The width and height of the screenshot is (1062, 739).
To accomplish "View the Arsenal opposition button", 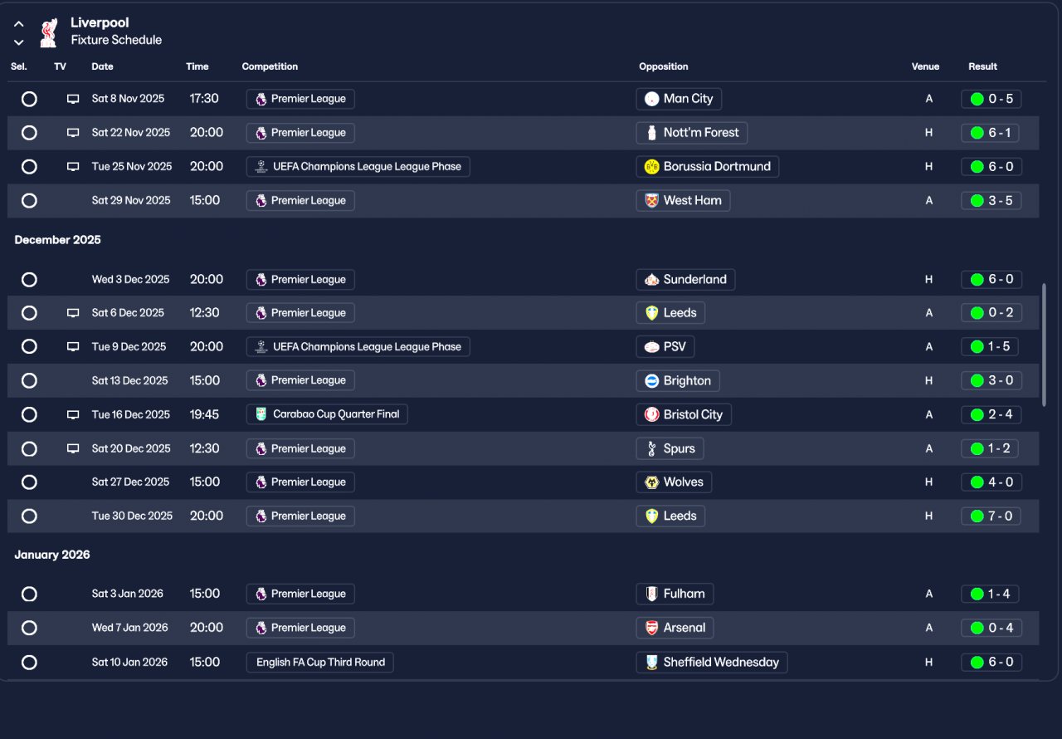I will point(675,628).
